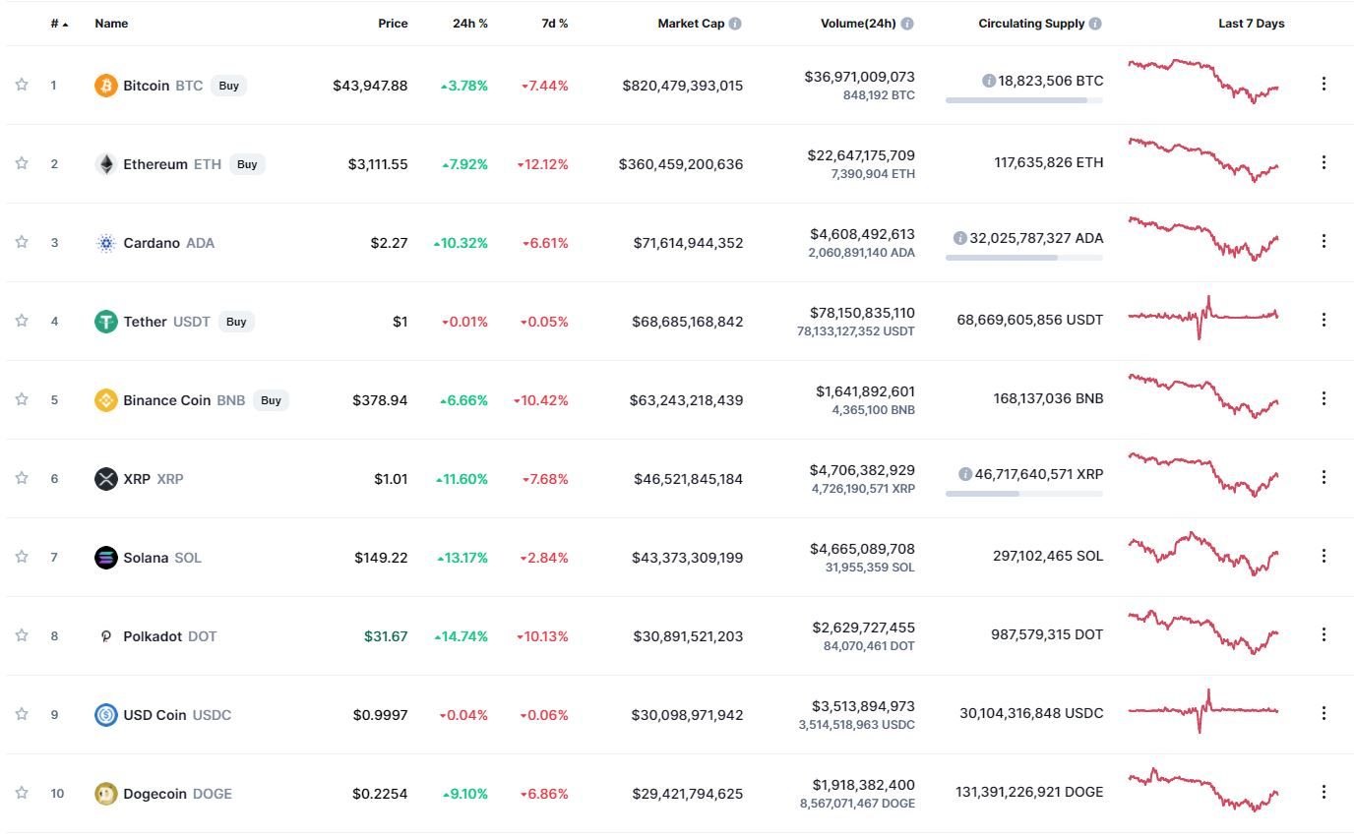Open the three-dot menu for Ethereum
Viewport: 1355px width, 839px height.
tap(1324, 162)
